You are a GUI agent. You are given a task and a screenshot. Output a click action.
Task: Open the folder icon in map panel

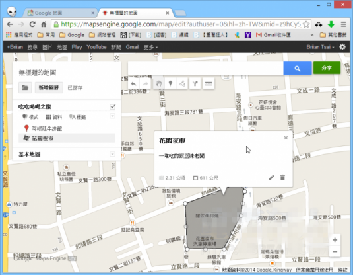pyautogui.click(x=25, y=87)
